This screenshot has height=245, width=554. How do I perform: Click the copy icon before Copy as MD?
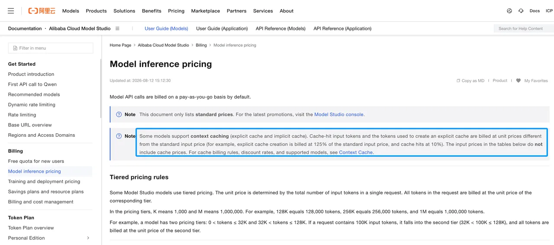pyautogui.click(x=458, y=81)
